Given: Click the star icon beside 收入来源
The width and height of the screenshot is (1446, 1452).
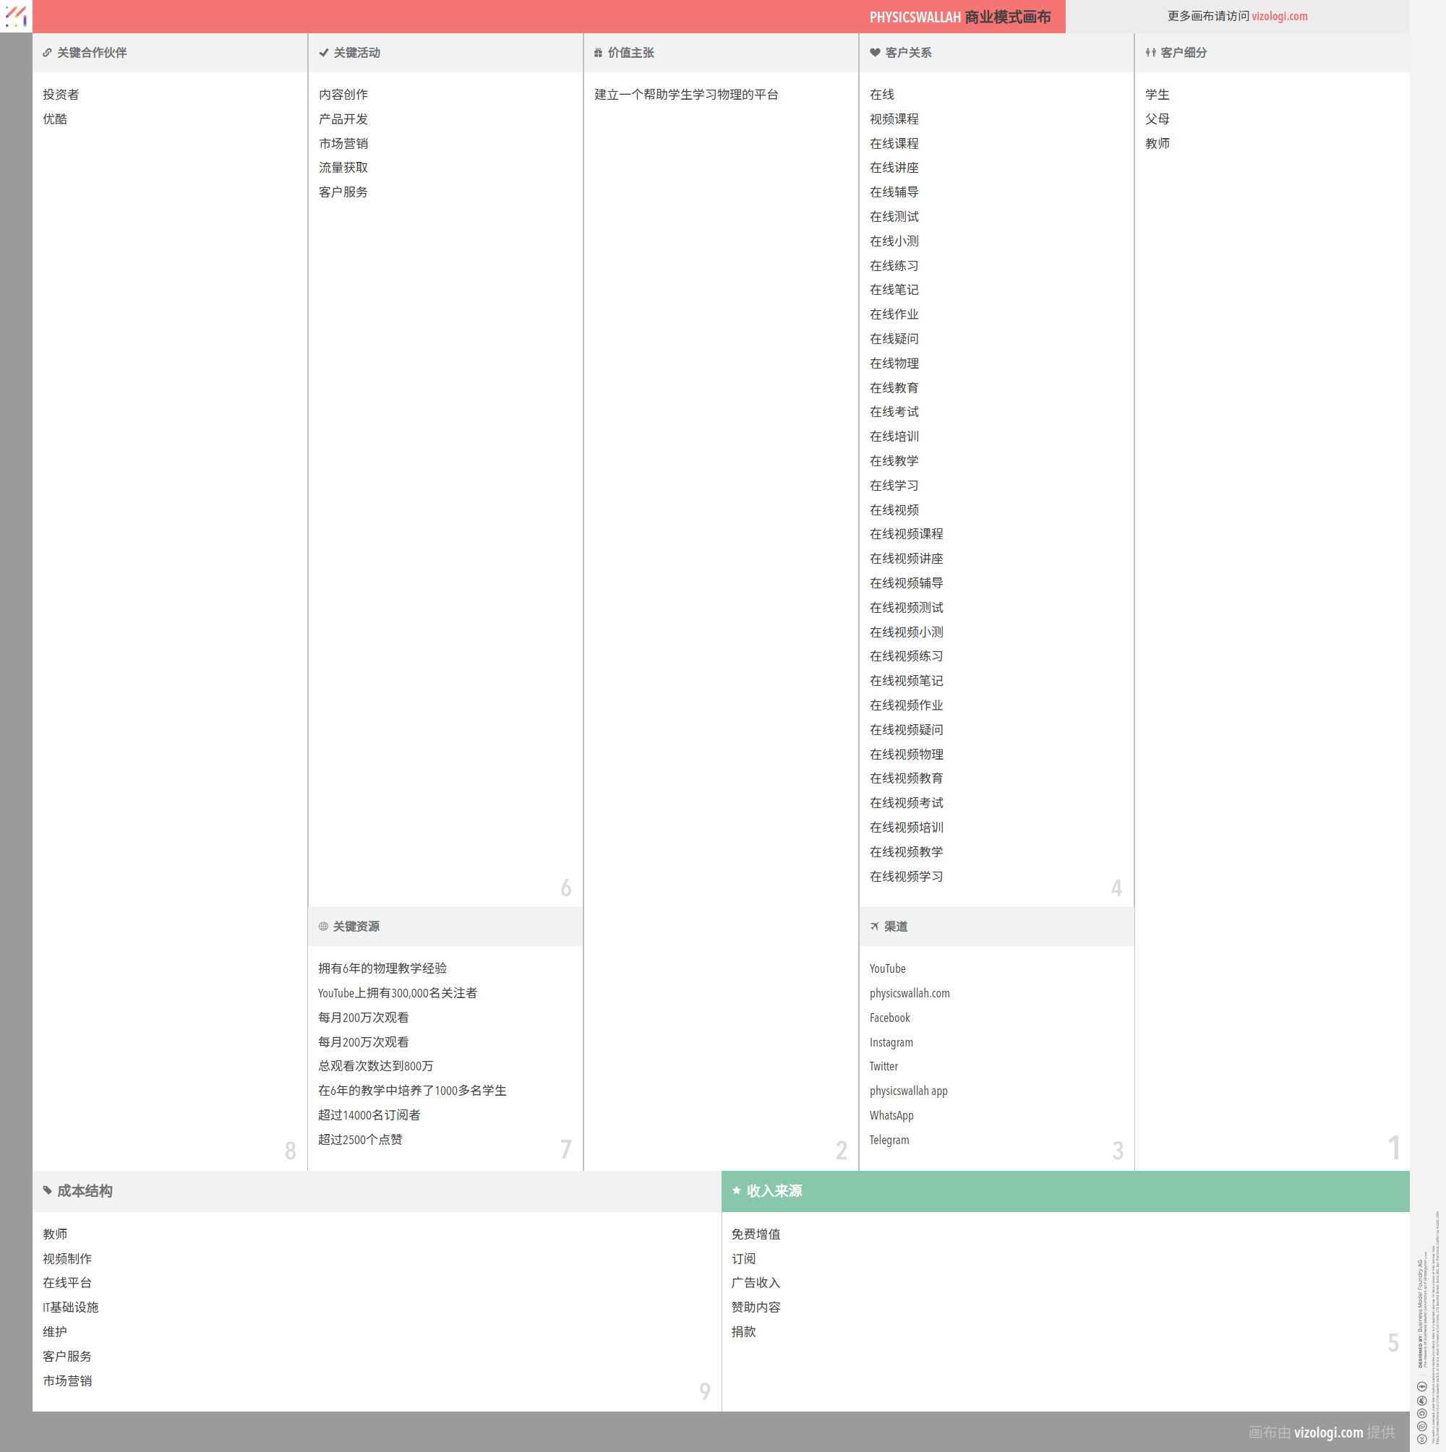Looking at the screenshot, I should click(x=737, y=1190).
